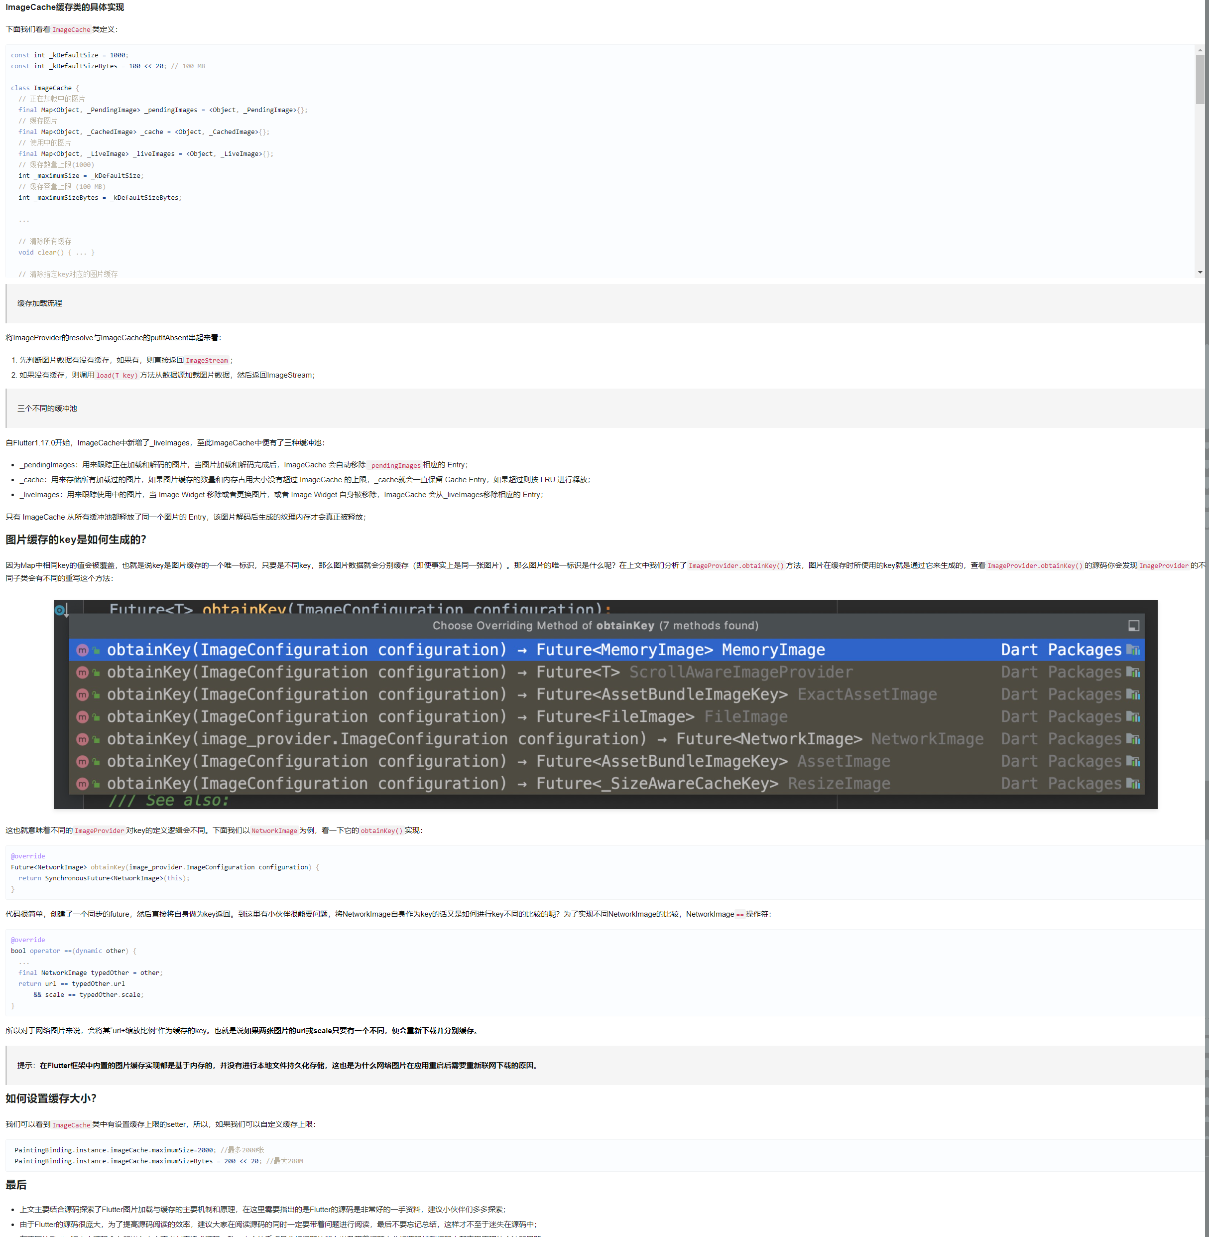This screenshot has height=1237, width=1210.
Task: Select the NetworkImage obtainKey row
Action: pos(606,739)
